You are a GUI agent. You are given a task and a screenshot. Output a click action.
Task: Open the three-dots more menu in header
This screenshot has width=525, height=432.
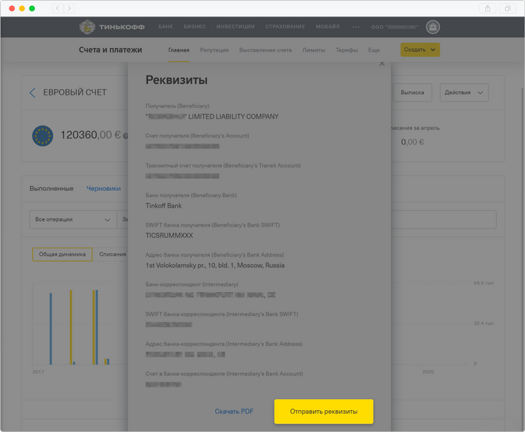point(356,27)
